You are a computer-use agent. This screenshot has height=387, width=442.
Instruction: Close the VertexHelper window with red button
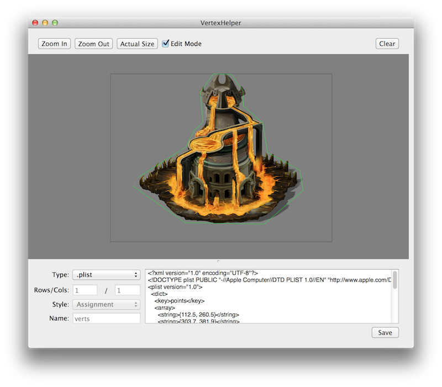pyautogui.click(x=35, y=23)
